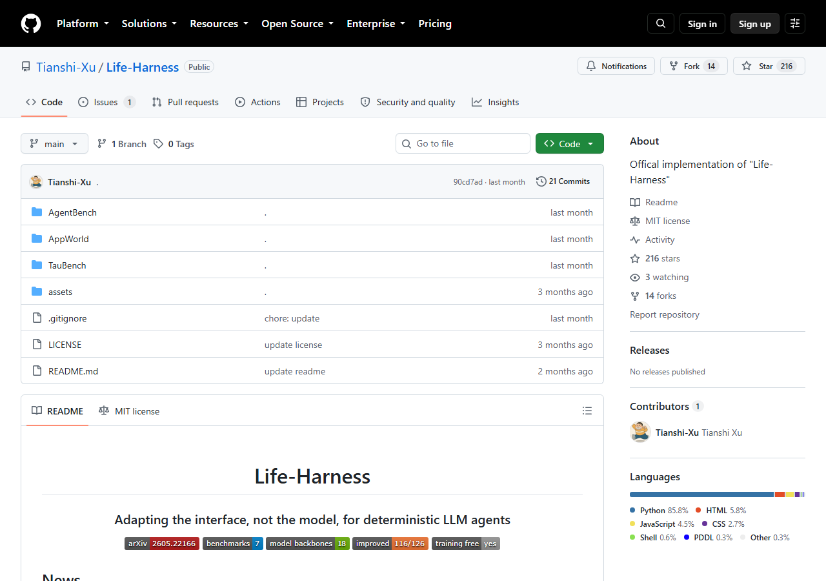This screenshot has height=581, width=826.
Task: Expand the Resources menu
Action: click(x=219, y=23)
